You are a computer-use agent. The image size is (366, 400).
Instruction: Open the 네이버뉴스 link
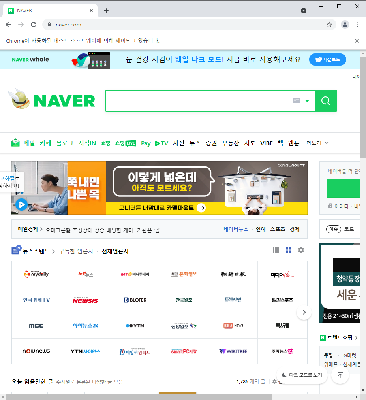pyautogui.click(x=236, y=229)
